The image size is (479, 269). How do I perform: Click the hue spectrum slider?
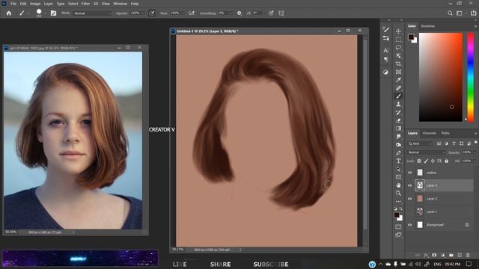[471, 77]
